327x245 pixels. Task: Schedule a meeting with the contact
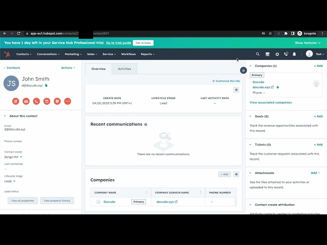point(57,101)
